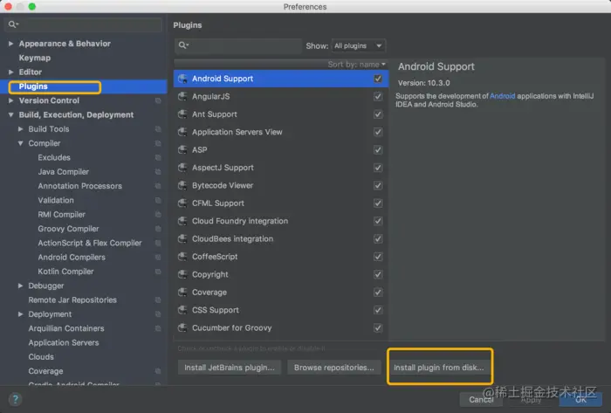Image resolution: width=611 pixels, height=413 pixels.
Task: Open the Clouds settings page
Action: [41, 357]
